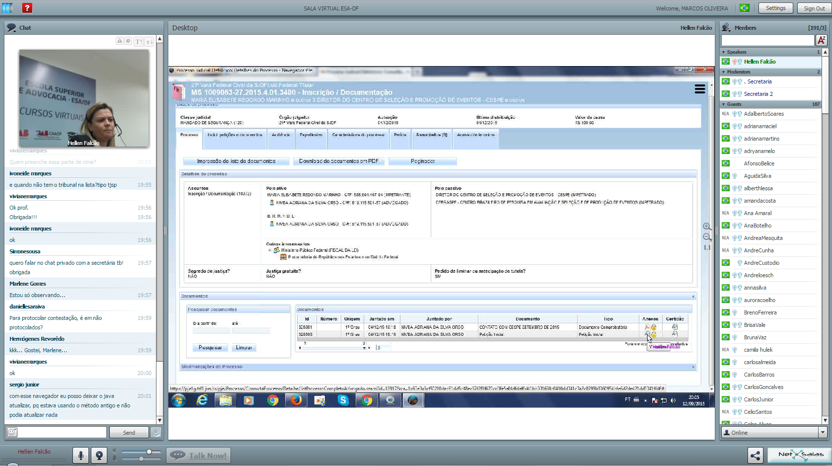Click the share icon button

click(755, 455)
